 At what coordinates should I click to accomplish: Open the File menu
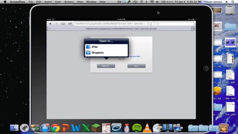pos(30,2)
